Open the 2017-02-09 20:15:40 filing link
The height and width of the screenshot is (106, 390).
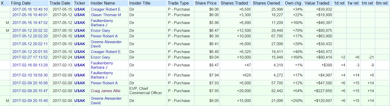coord(30,101)
